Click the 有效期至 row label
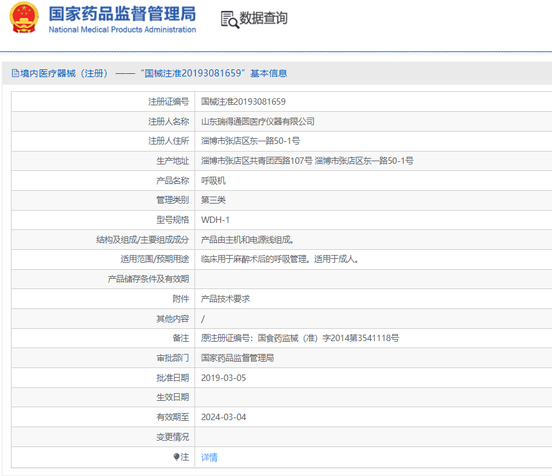The height and width of the screenshot is (476, 552). 173,417
